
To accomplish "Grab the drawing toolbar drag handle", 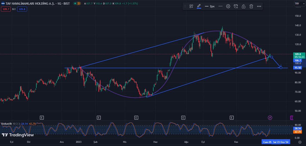I will (x=185, y=6).
